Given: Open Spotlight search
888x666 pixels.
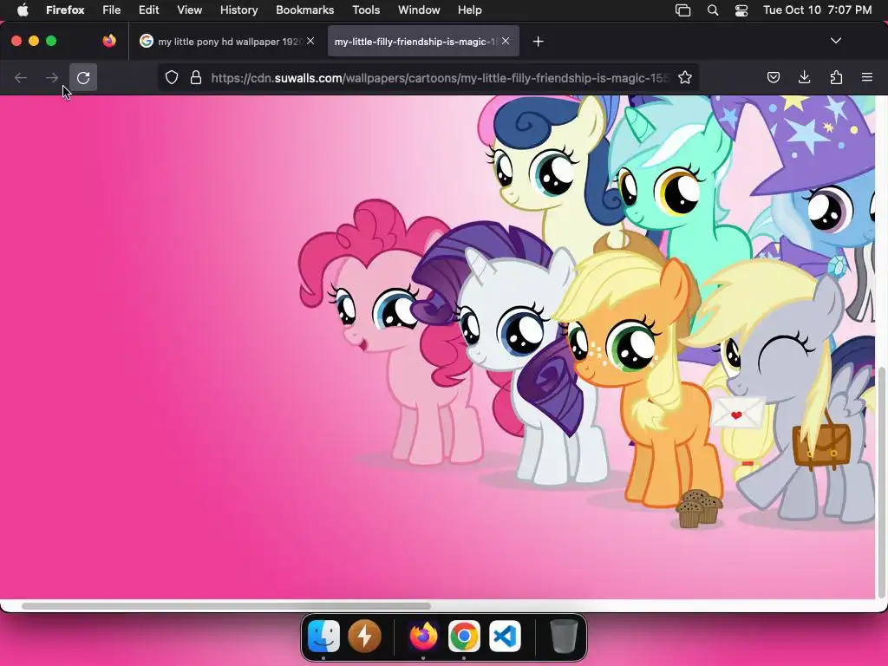Looking at the screenshot, I should pos(713,10).
